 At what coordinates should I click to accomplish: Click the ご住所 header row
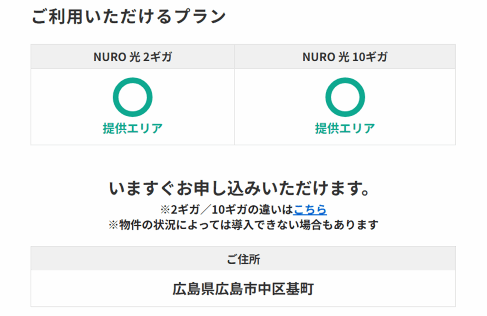[x=243, y=259]
